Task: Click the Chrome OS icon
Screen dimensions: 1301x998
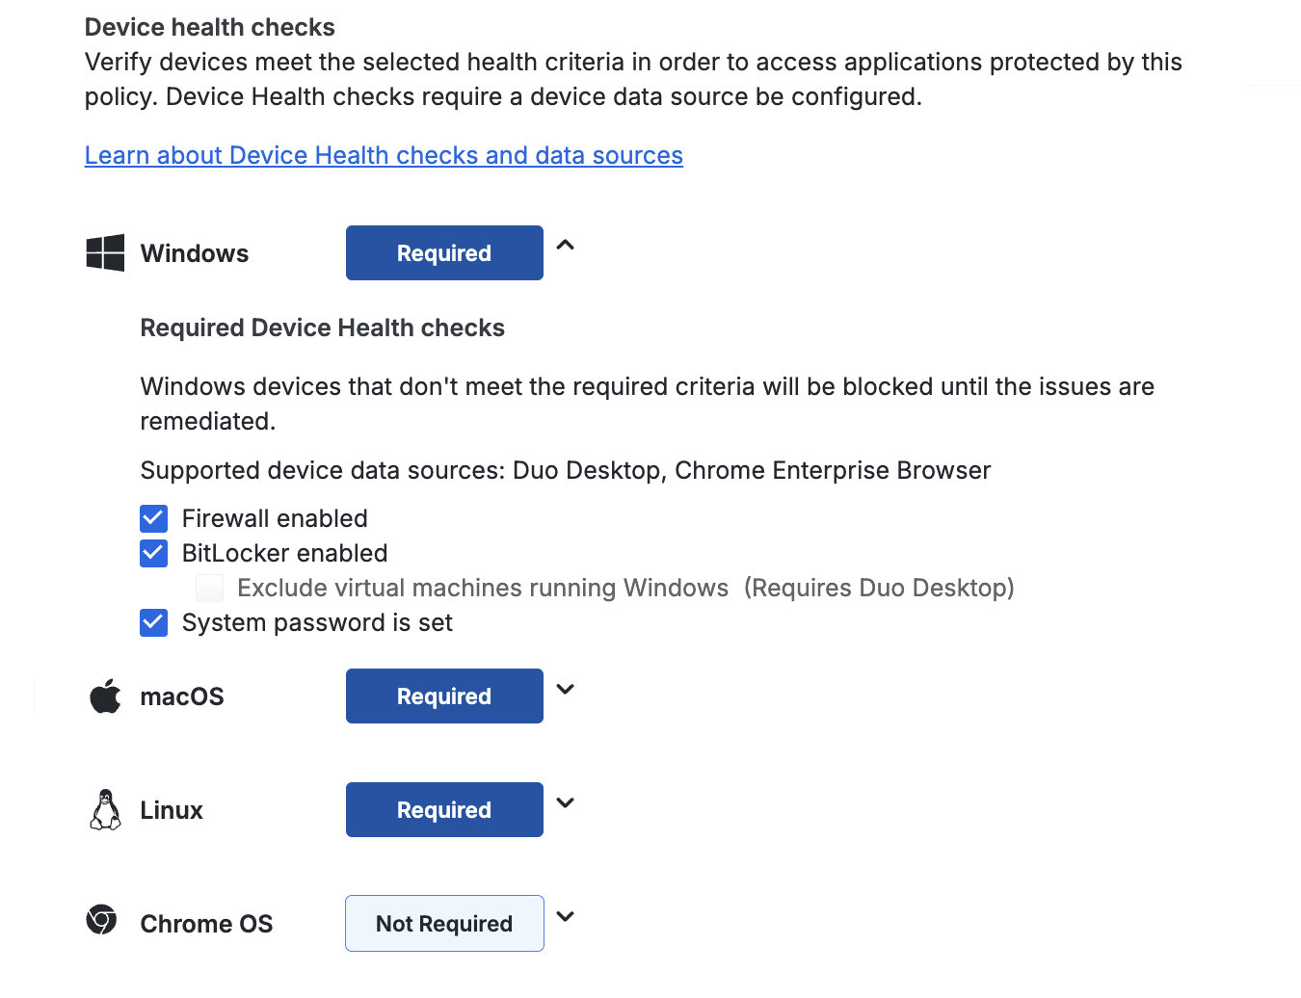Action: coord(101,923)
